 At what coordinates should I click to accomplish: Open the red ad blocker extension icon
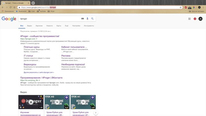tap(186, 7)
